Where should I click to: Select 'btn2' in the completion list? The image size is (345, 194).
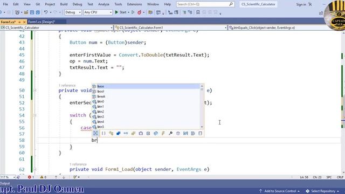point(146,112)
